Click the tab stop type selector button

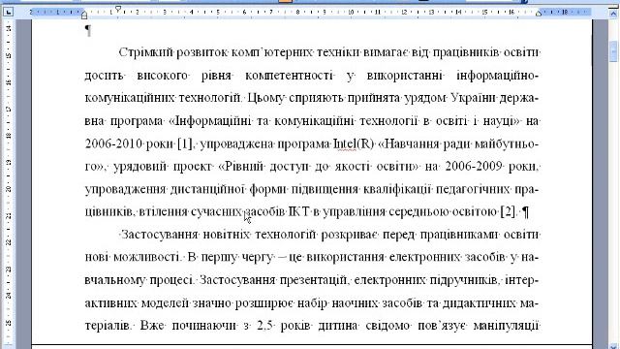(x=8, y=13)
